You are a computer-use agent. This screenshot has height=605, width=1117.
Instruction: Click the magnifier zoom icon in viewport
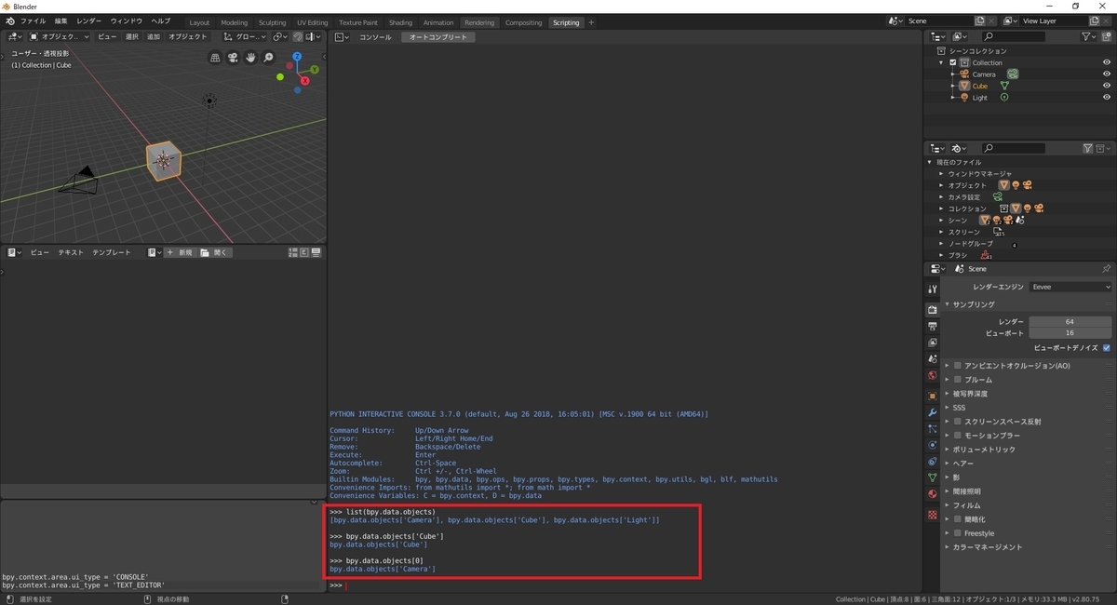pos(268,58)
